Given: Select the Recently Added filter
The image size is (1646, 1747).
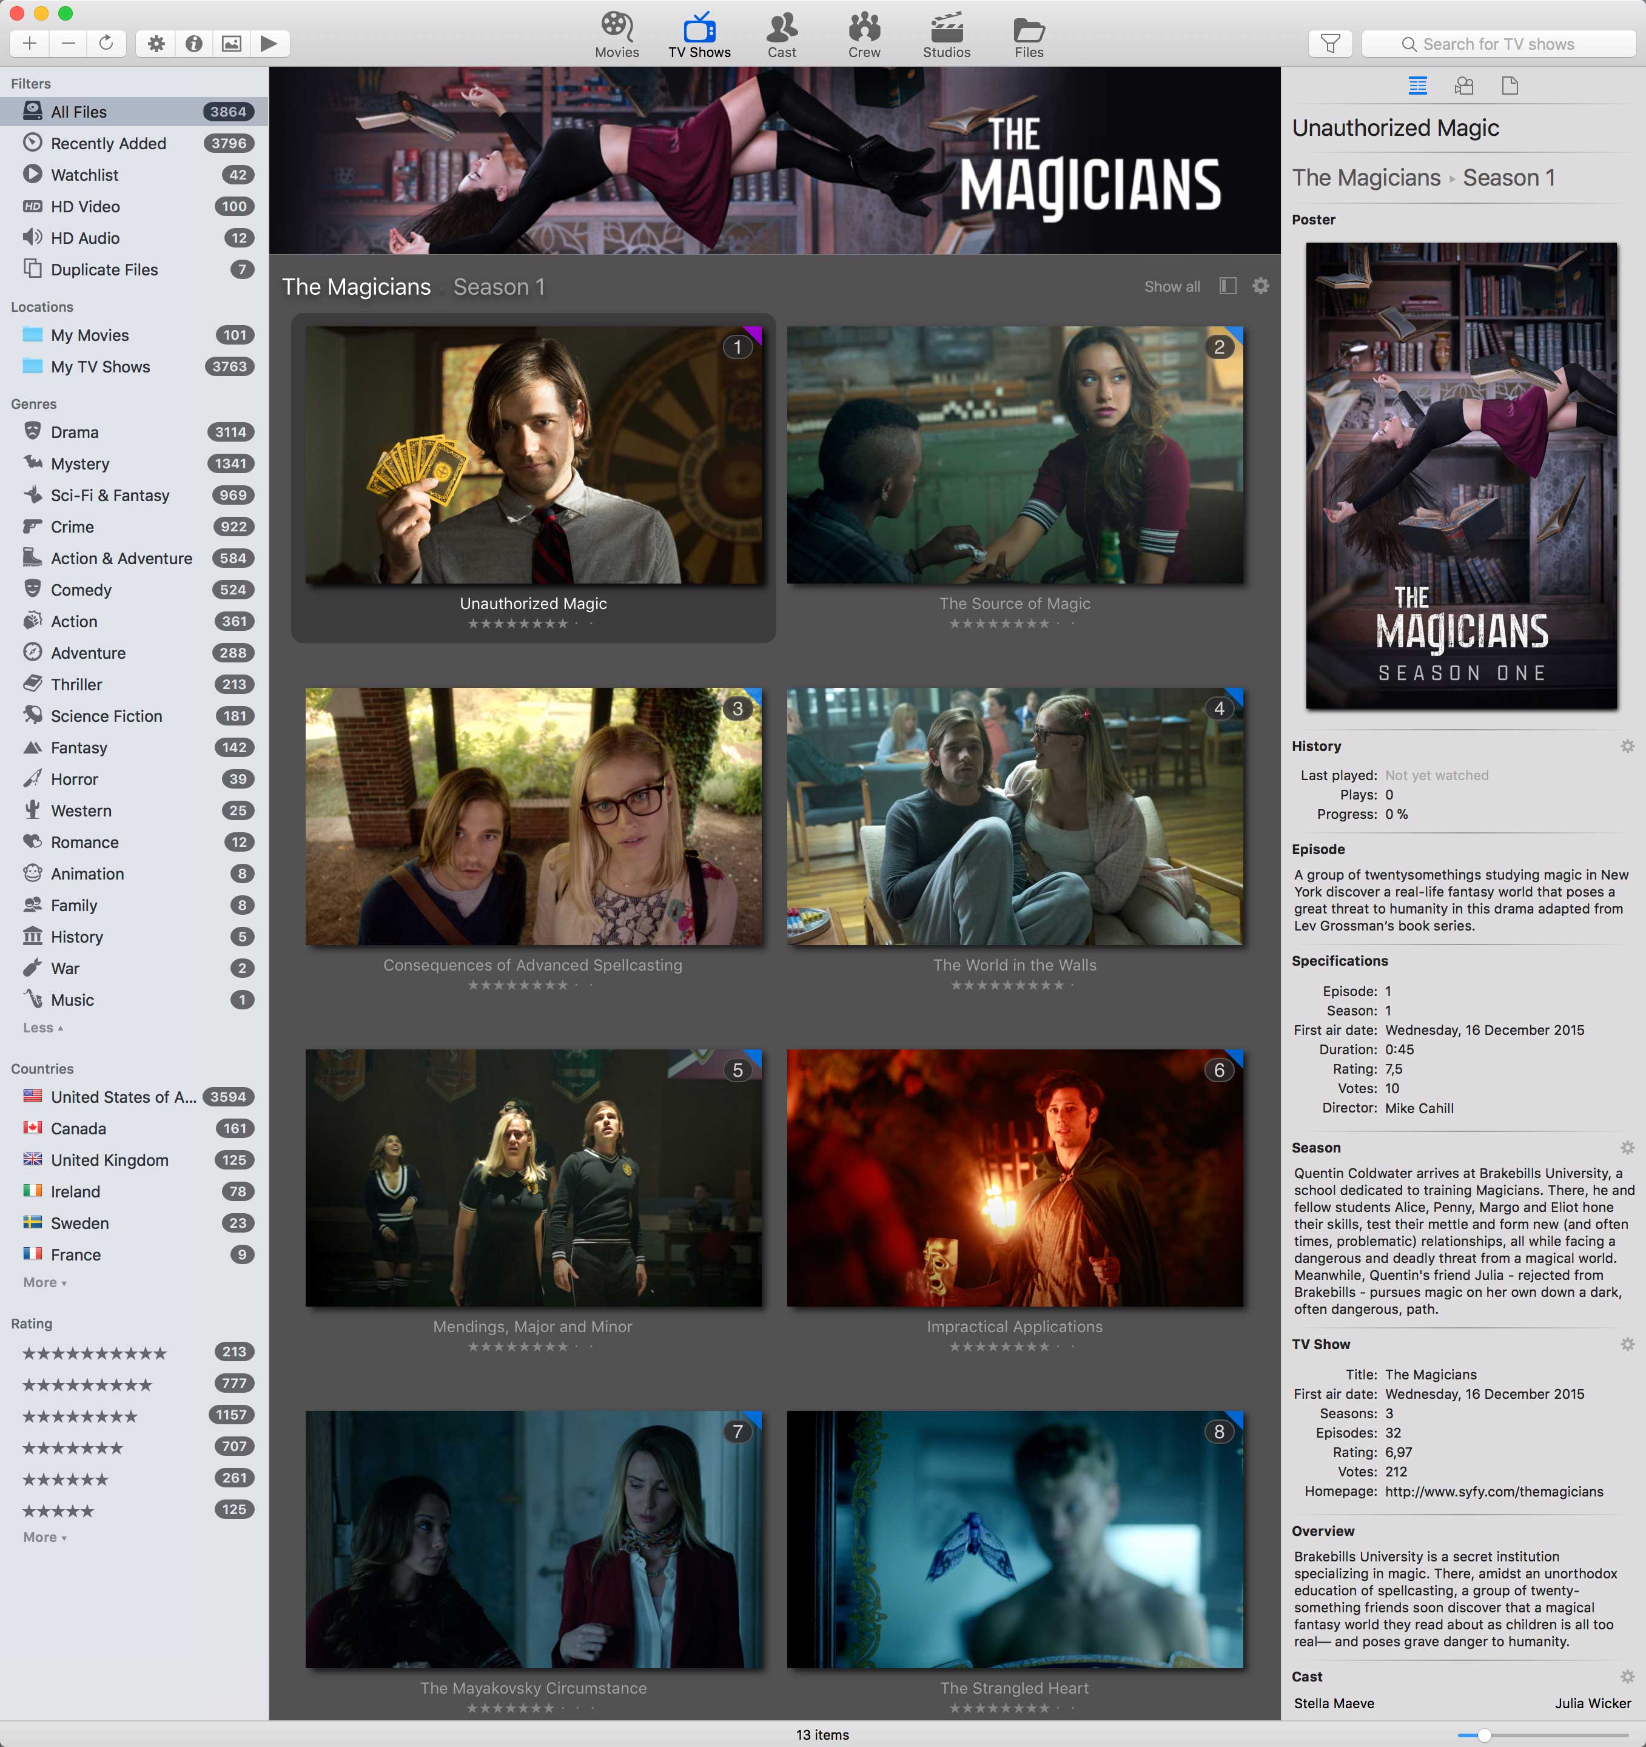Looking at the screenshot, I should coord(135,143).
